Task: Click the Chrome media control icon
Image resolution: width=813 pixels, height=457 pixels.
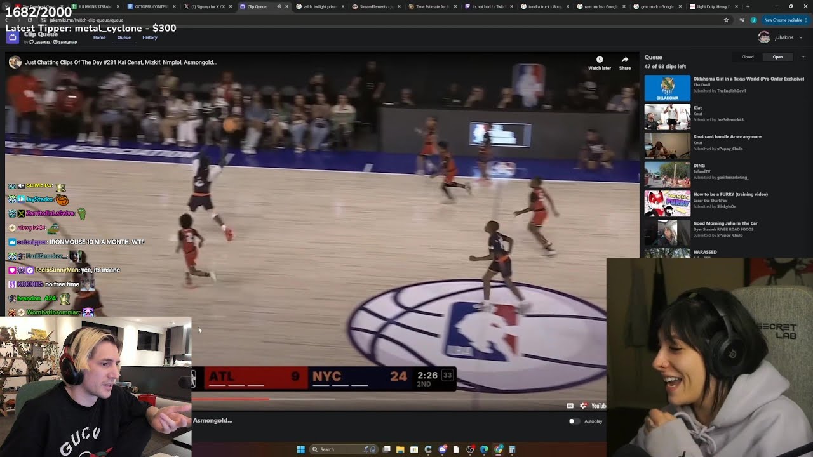Action: (742, 20)
